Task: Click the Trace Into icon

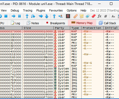Action: tap(41, 16)
